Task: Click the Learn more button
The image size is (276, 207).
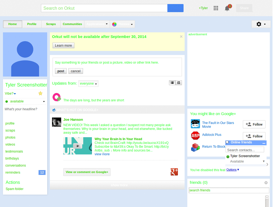Action: coord(63,45)
